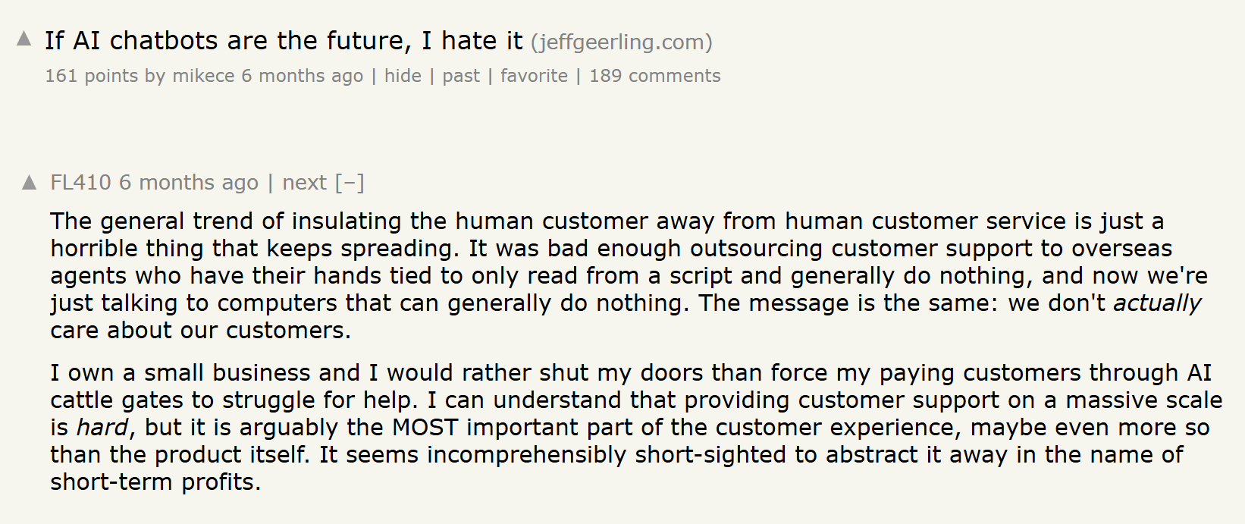Open FL410 comment's '6 months ago' permalink
1245x524 pixels.
click(x=189, y=183)
